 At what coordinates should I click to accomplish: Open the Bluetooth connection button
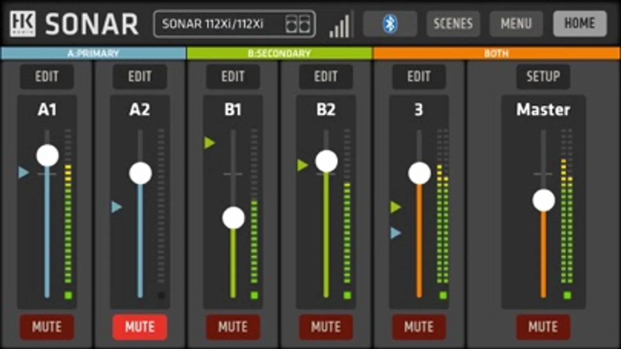[390, 24]
